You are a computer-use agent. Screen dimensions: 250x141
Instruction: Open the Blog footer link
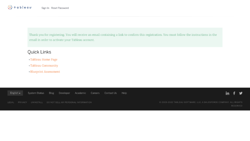click(51, 93)
